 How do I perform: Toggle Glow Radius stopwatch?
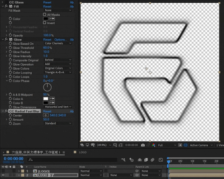tap(10, 52)
